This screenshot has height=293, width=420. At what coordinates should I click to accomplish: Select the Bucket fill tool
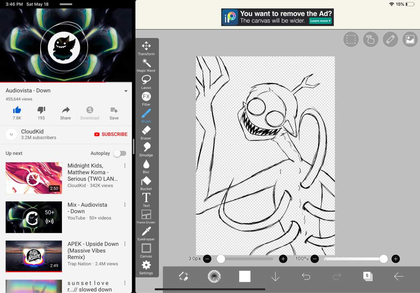click(146, 183)
